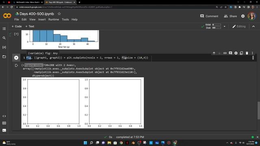Click the left empty subplot image

53,101
